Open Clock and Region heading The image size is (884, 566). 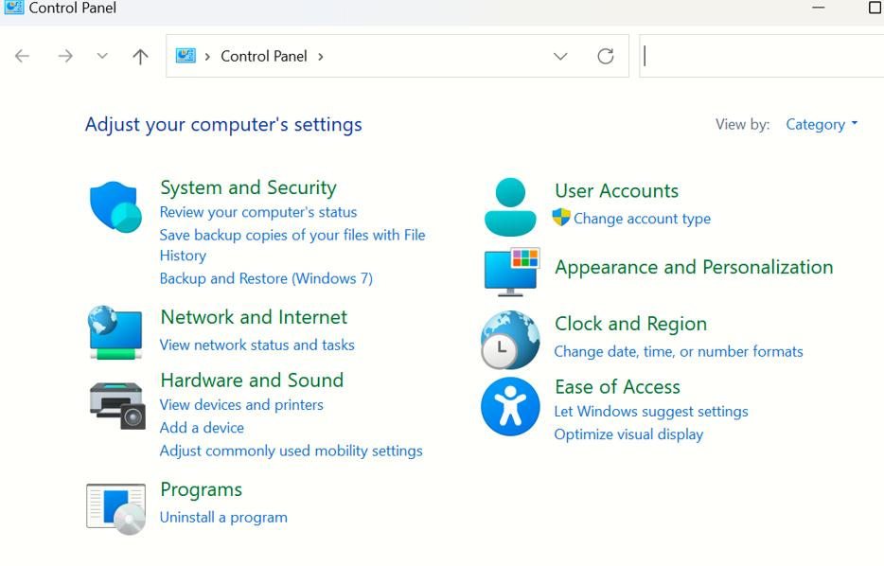(631, 324)
